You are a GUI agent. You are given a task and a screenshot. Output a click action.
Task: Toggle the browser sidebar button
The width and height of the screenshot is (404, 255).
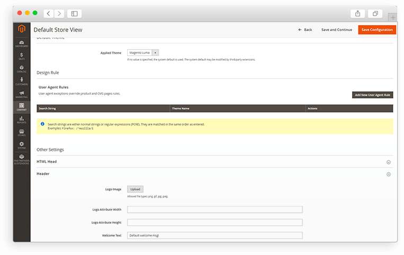[x=75, y=14]
